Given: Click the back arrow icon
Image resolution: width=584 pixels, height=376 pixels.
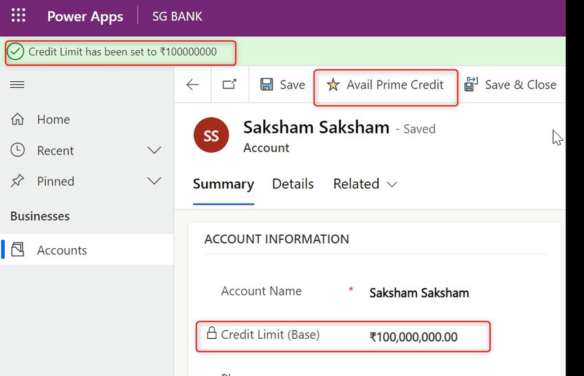Looking at the screenshot, I should (x=192, y=85).
